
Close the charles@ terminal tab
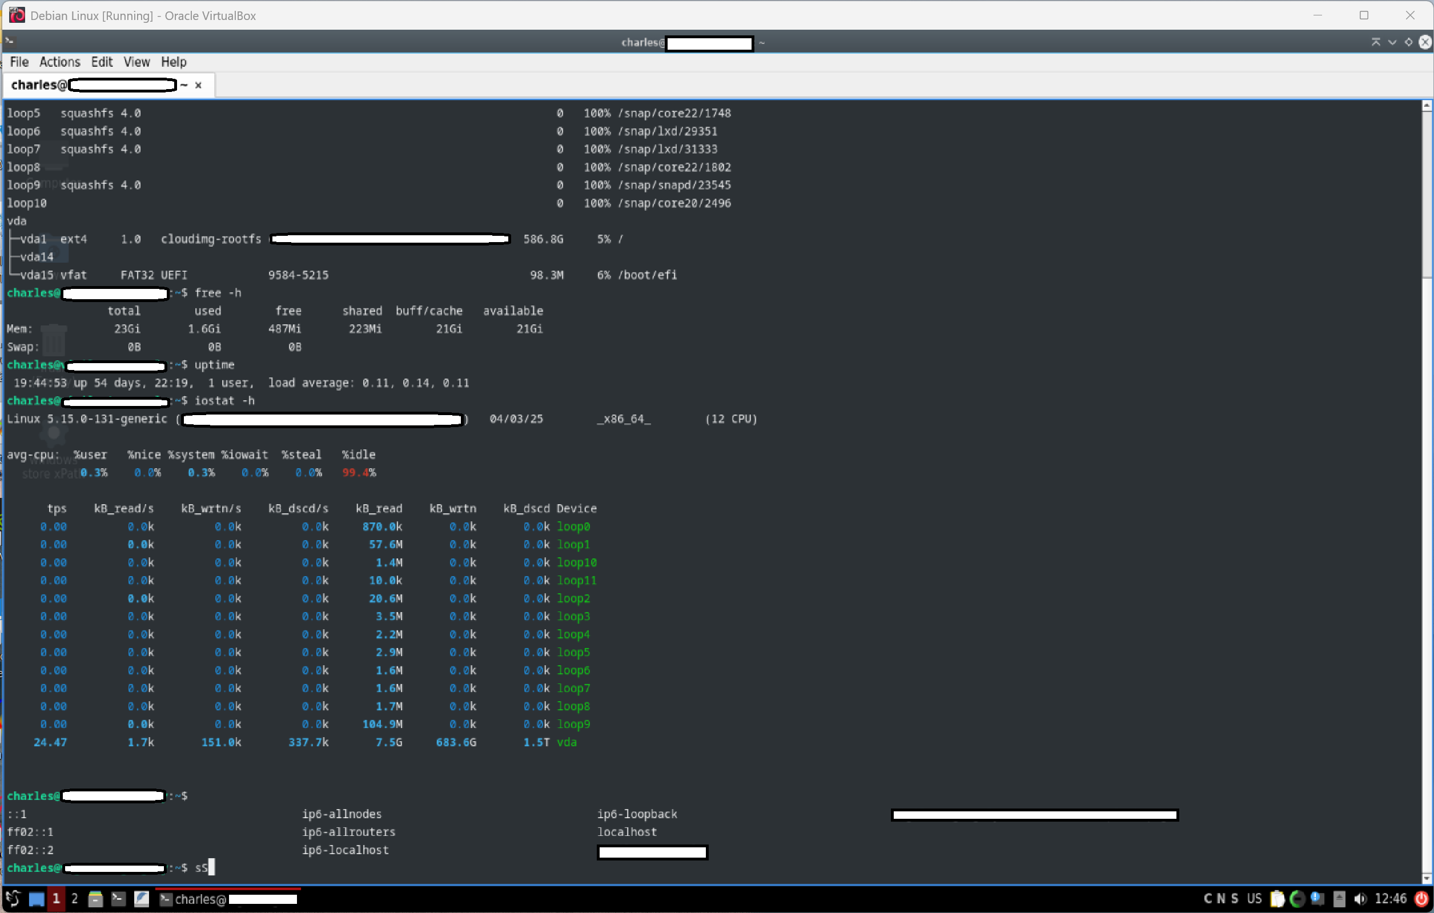point(198,85)
